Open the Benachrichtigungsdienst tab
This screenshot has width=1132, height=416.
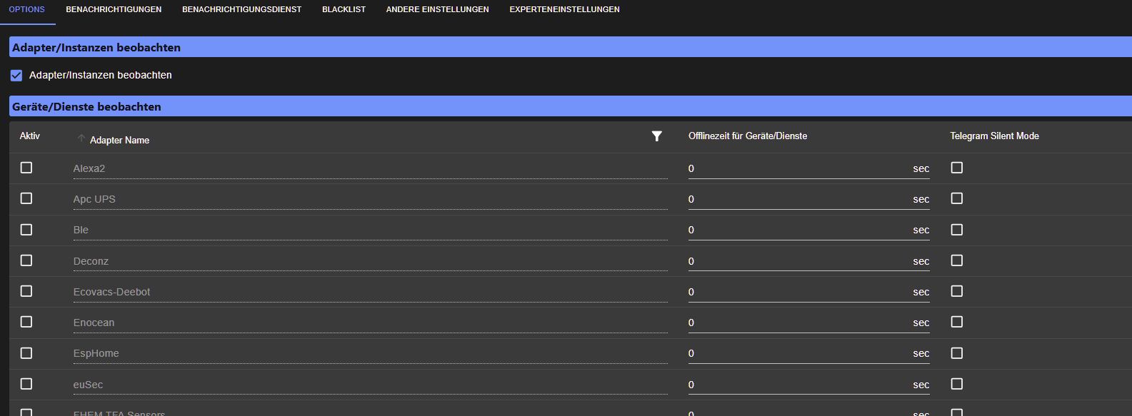(242, 9)
